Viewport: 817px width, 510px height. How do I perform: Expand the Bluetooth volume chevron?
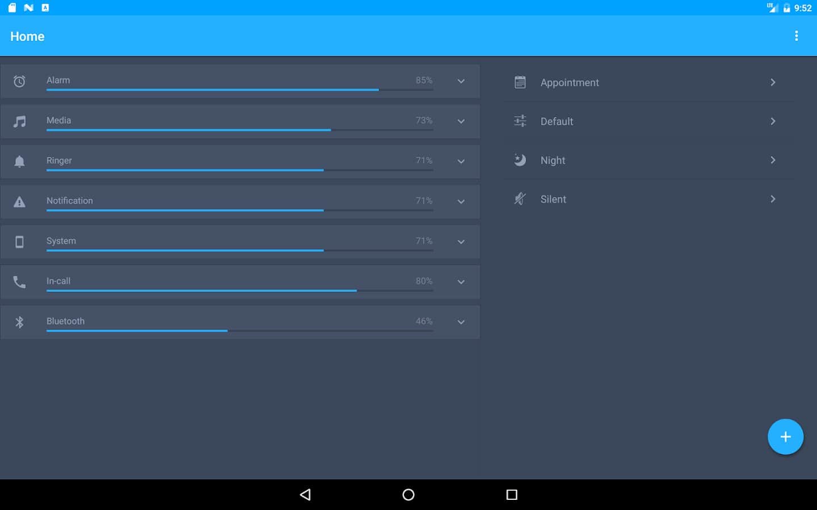point(461,322)
